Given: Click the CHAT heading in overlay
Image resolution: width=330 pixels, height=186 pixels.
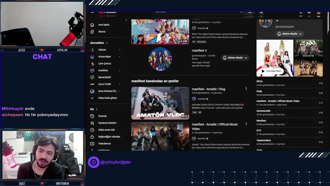Looking at the screenshot, I should pos(42,57).
